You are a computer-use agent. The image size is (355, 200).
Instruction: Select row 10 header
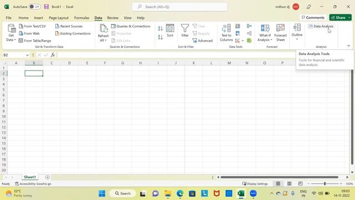[4, 117]
